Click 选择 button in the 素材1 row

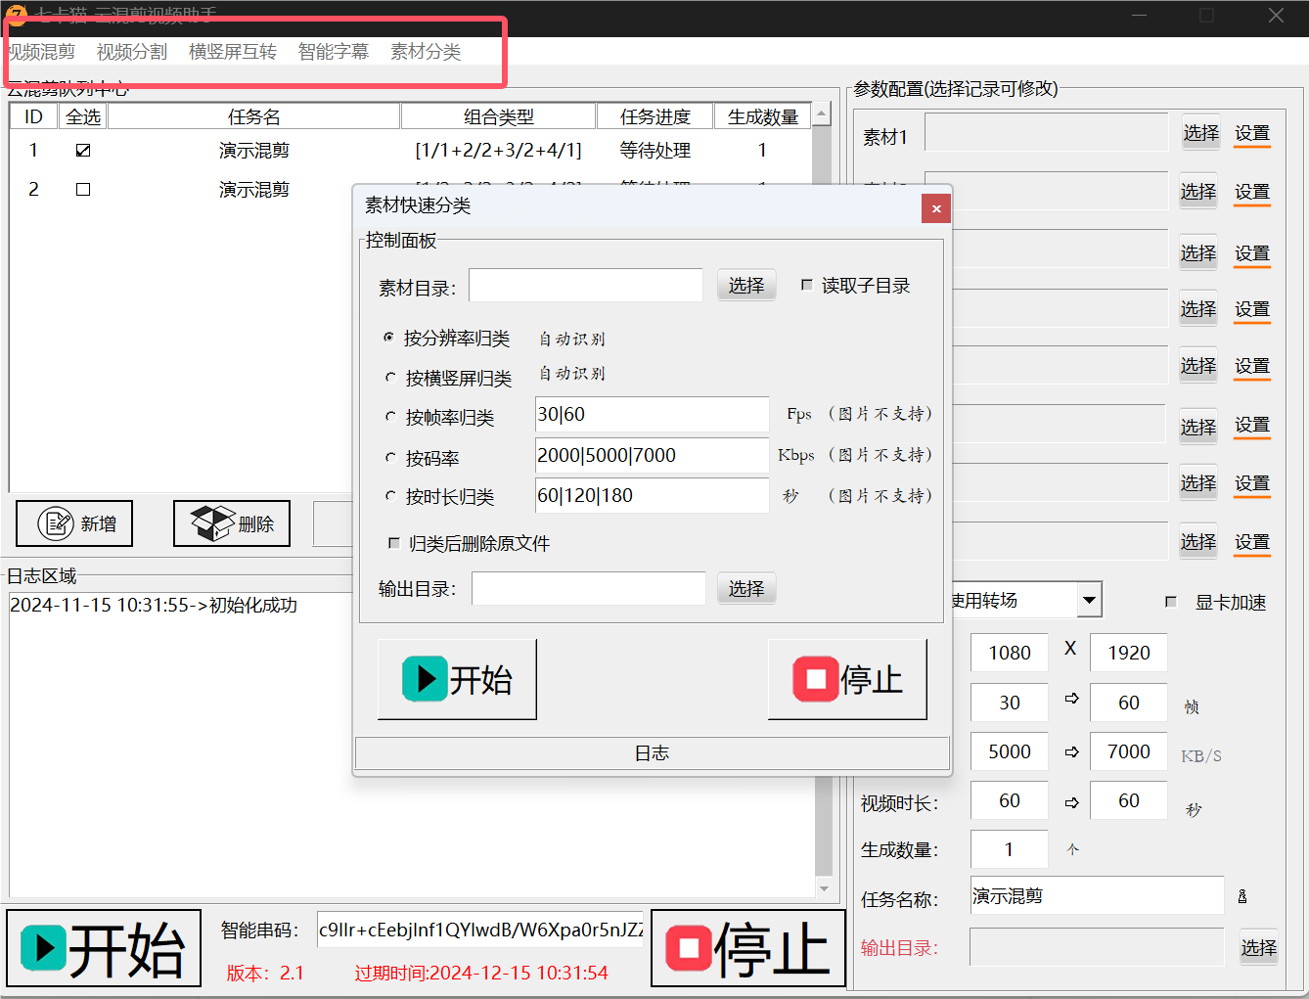1200,133
